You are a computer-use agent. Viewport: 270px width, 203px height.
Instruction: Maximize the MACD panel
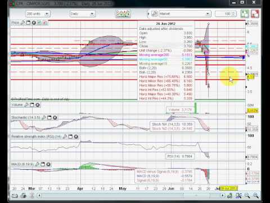[43, 164]
